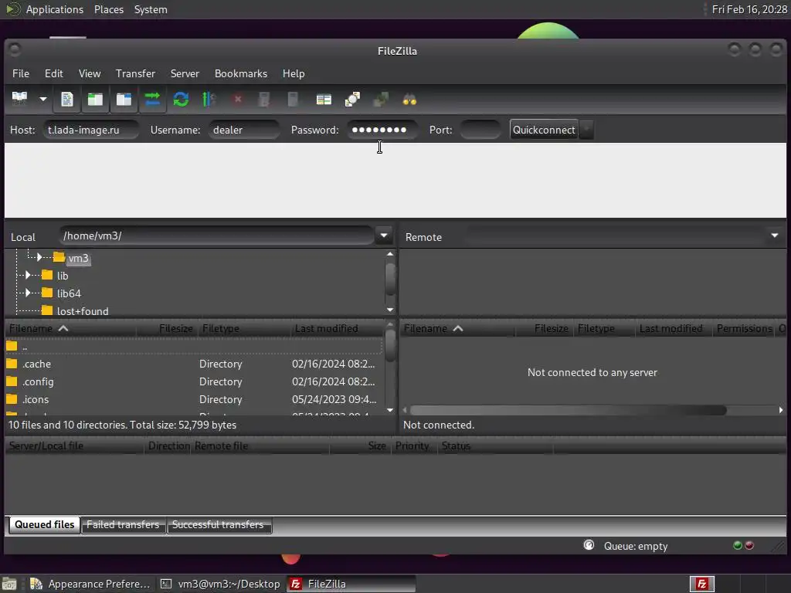
Task: Toggle the local directory tree display
Action: (95, 100)
